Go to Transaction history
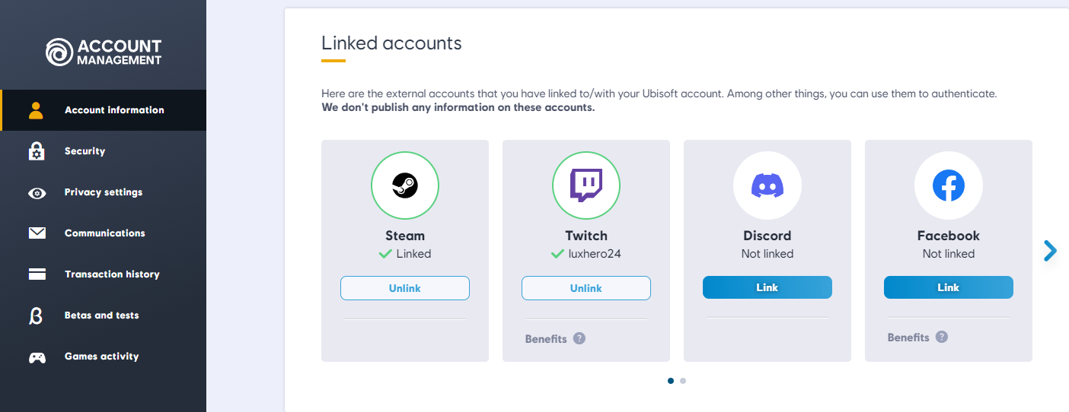 (112, 274)
